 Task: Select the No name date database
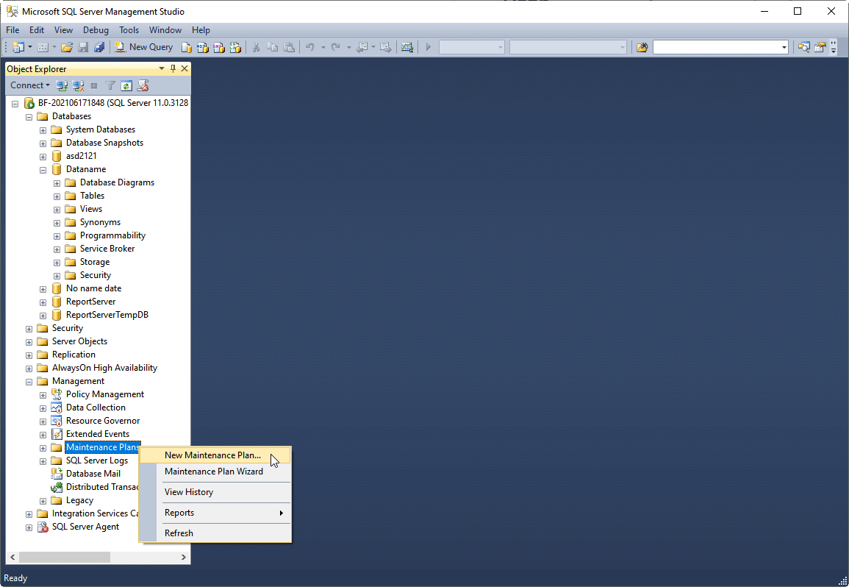(x=93, y=288)
